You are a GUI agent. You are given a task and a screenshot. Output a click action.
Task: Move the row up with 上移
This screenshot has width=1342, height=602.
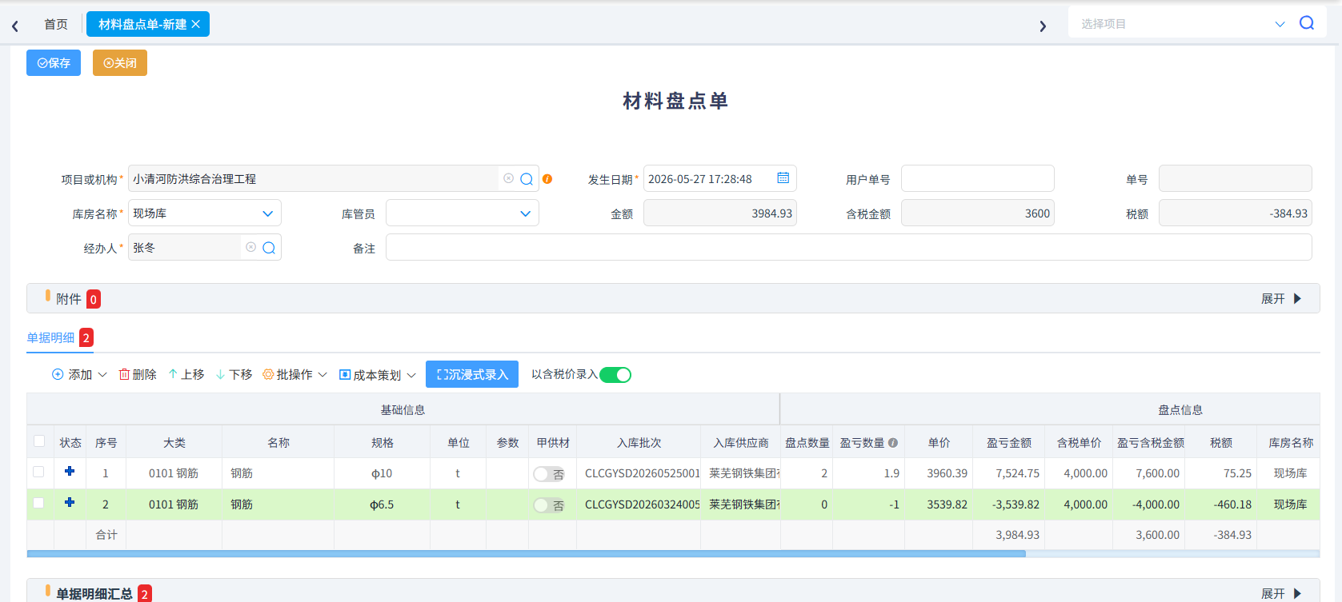(x=186, y=374)
